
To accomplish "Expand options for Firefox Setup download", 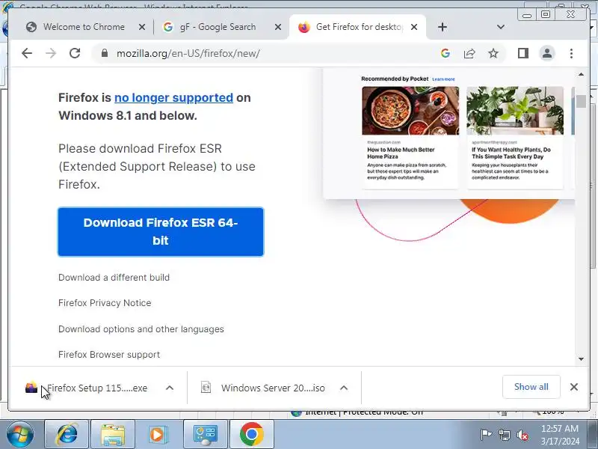I will pyautogui.click(x=170, y=388).
